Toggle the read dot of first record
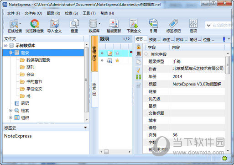 (102, 53)
